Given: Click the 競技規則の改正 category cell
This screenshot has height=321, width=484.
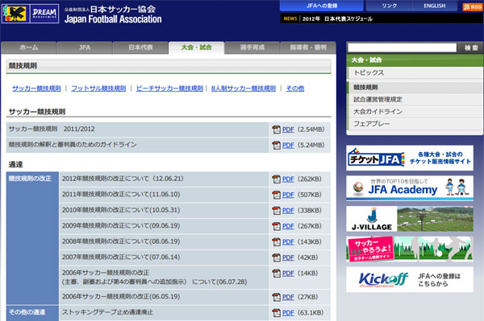Looking at the screenshot, I should (x=32, y=238).
